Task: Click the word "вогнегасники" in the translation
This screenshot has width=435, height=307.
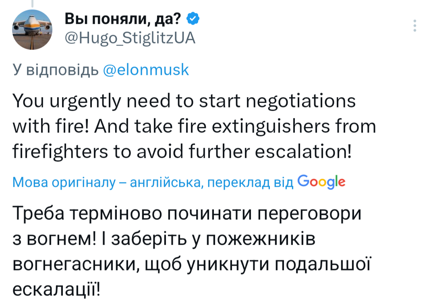Action: coord(75,264)
